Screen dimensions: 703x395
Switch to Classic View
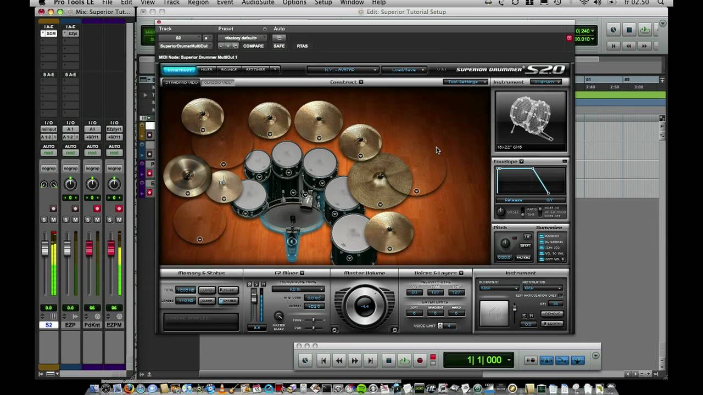[x=218, y=82]
